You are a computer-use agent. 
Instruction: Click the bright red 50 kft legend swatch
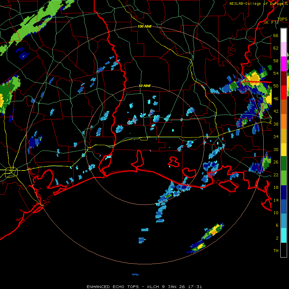tap(284, 92)
